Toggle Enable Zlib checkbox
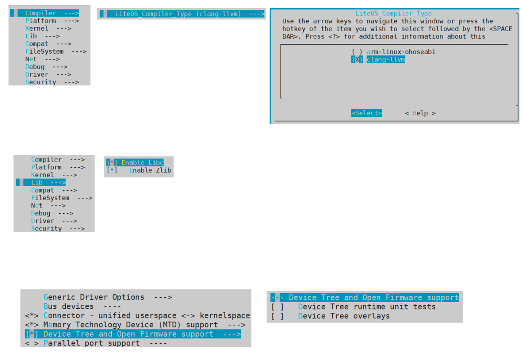The width and height of the screenshot is (522, 352). pyautogui.click(x=139, y=170)
